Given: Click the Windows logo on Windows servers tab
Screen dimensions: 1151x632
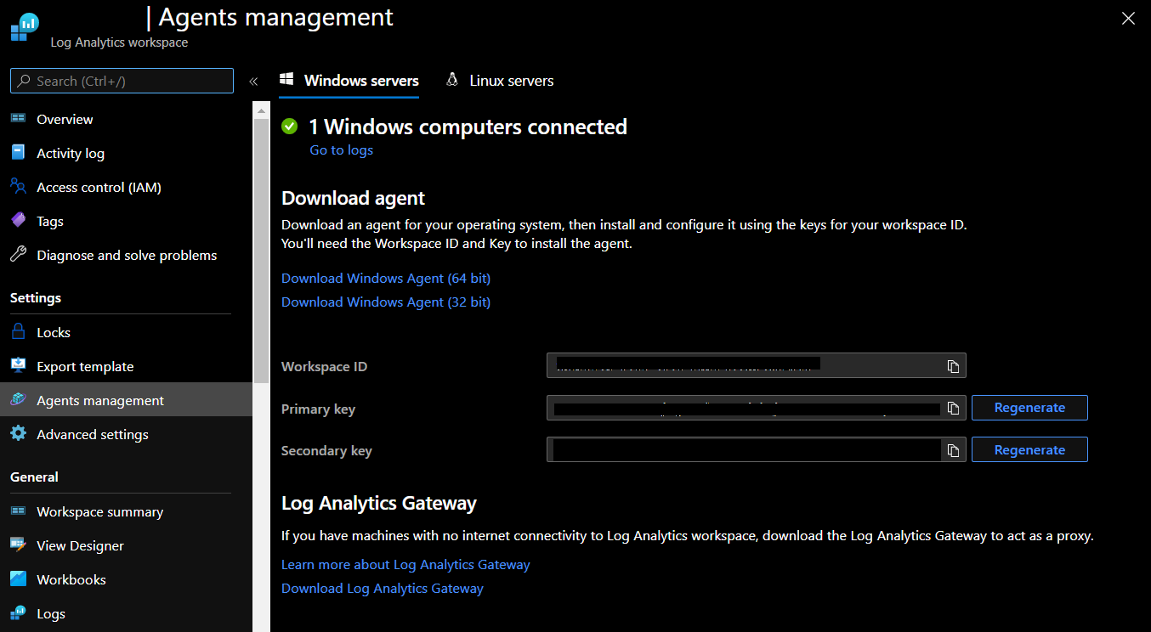Looking at the screenshot, I should click(x=287, y=79).
